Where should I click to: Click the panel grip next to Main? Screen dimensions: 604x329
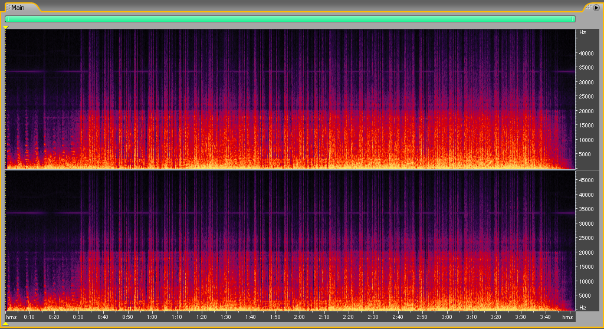coord(8,8)
